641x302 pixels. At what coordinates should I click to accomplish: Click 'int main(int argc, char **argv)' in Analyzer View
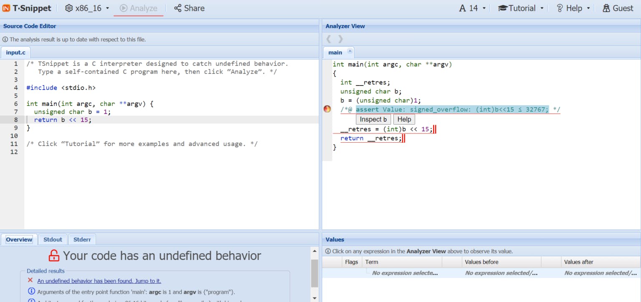tap(392, 64)
